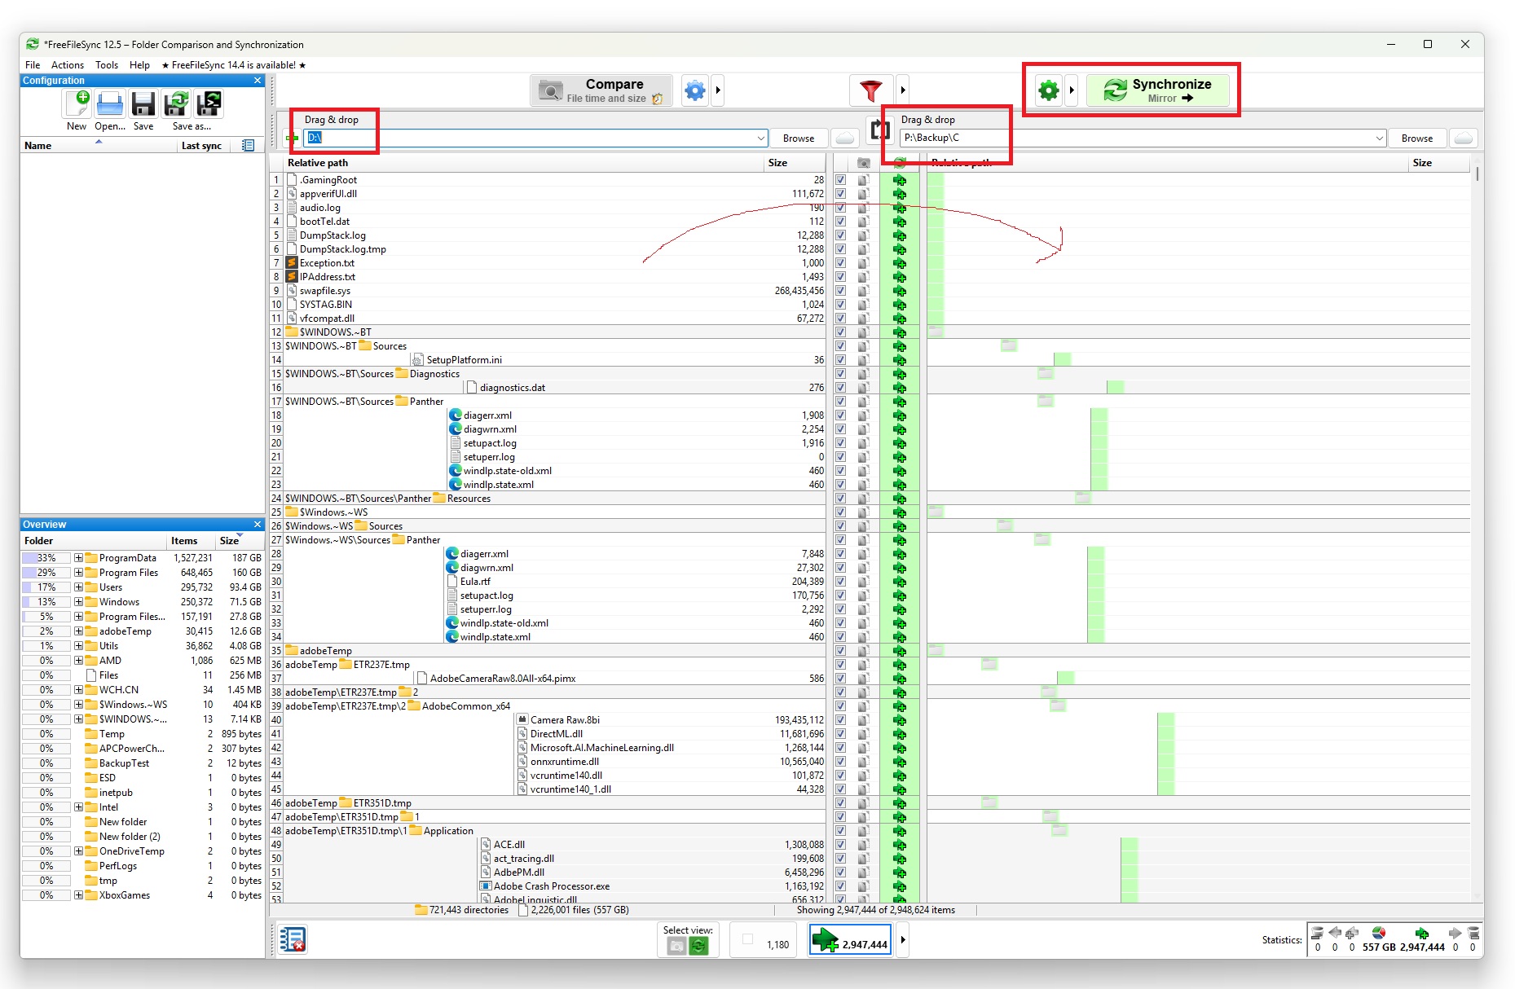This screenshot has height=989, width=1515.
Task: Open synchronization settings gear
Action: [1048, 90]
